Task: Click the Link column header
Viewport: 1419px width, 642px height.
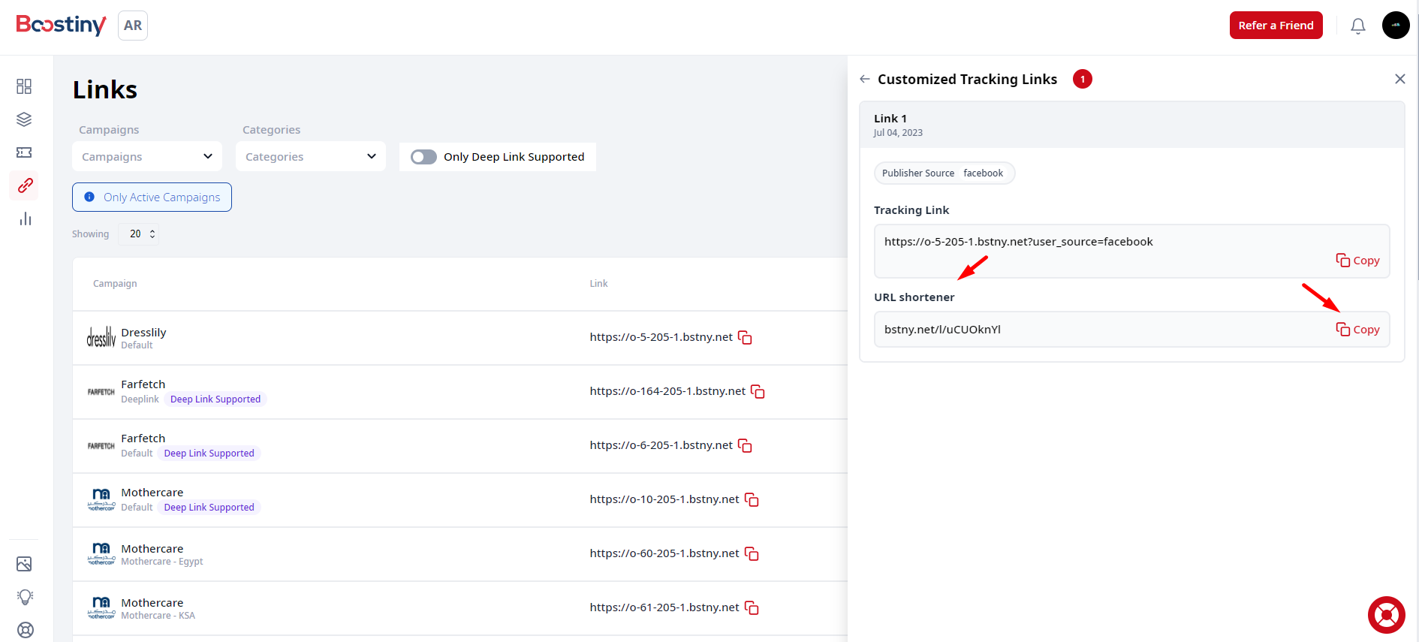Action: pos(598,284)
